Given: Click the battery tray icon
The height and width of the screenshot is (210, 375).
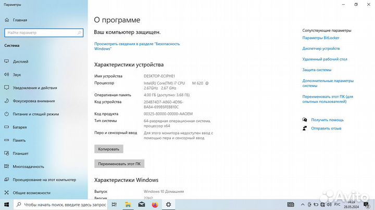Looking at the screenshot, I should 316,204.
